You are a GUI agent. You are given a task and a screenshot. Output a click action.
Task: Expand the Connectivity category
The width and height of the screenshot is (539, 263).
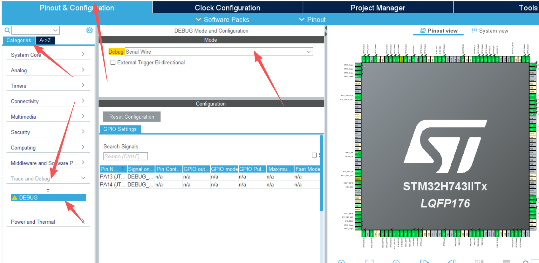point(48,101)
